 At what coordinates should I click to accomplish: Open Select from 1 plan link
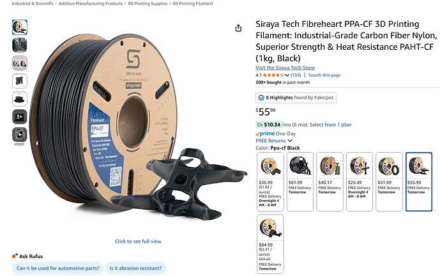(x=330, y=125)
